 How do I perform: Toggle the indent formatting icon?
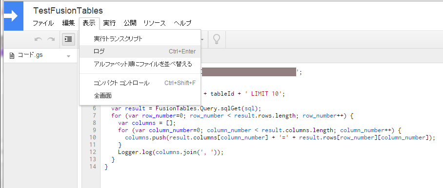(68, 39)
